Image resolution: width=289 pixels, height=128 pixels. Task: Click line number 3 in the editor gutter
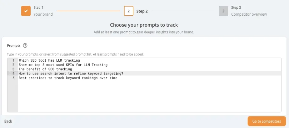[x=13, y=69]
